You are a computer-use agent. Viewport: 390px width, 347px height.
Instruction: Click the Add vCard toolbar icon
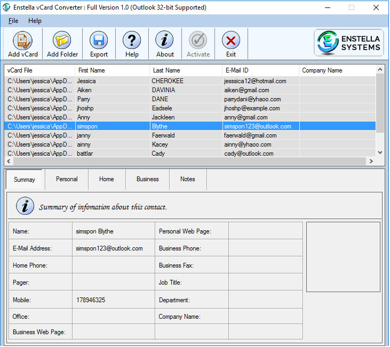pos(22,44)
